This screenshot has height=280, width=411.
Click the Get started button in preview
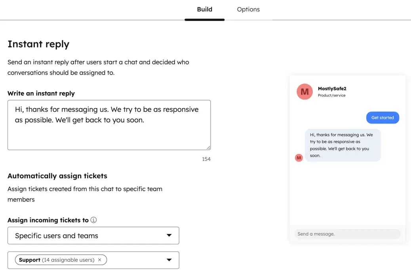pos(382,118)
